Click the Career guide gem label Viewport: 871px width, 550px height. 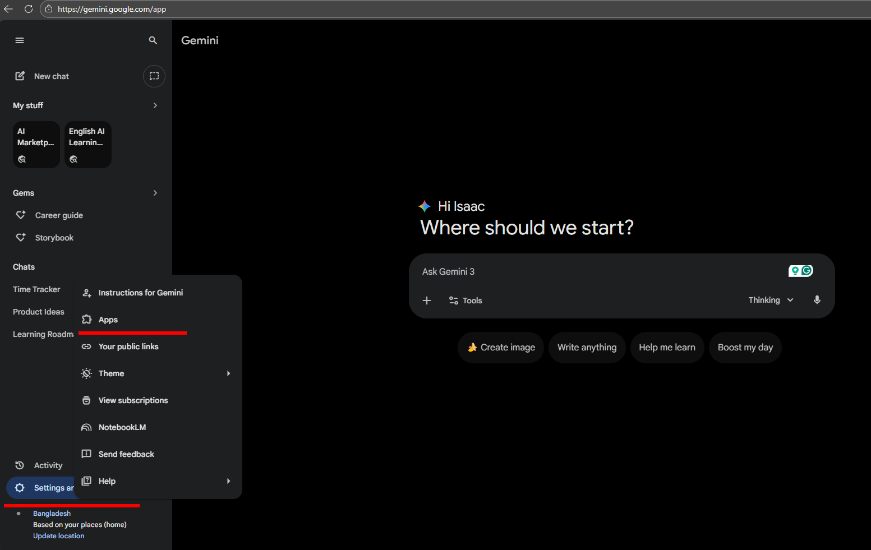pos(59,215)
